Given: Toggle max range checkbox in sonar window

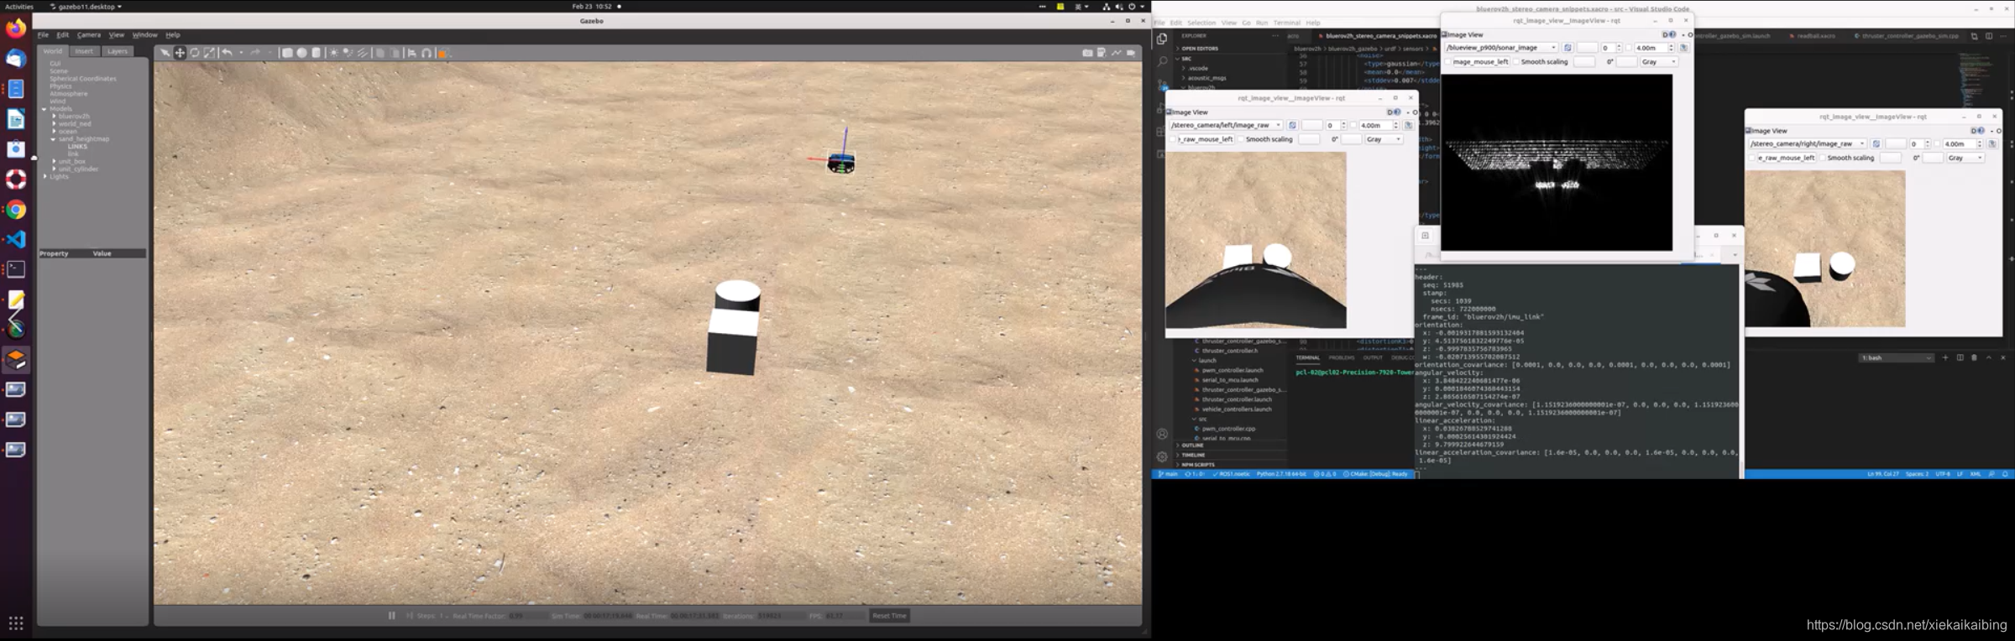Looking at the screenshot, I should 1629,48.
